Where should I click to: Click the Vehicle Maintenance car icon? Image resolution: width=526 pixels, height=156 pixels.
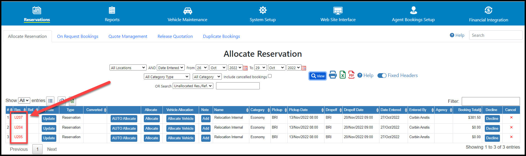(188, 11)
